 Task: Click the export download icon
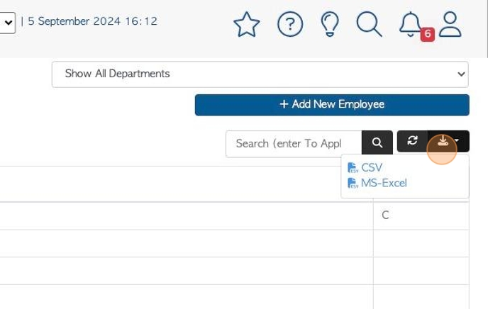click(443, 141)
